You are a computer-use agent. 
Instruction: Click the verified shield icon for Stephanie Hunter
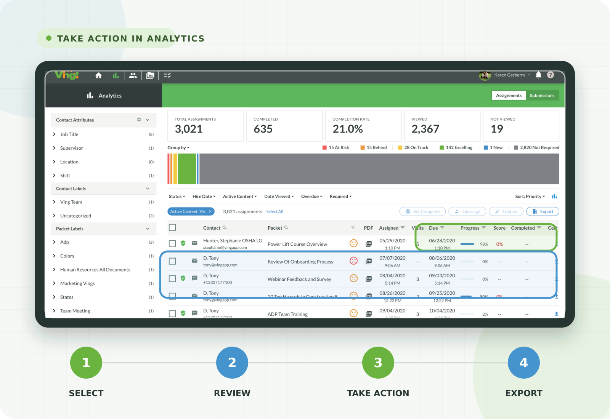click(183, 243)
